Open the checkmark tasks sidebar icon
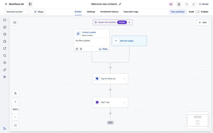213x133 pixels. pyautogui.click(x=5, y=27)
